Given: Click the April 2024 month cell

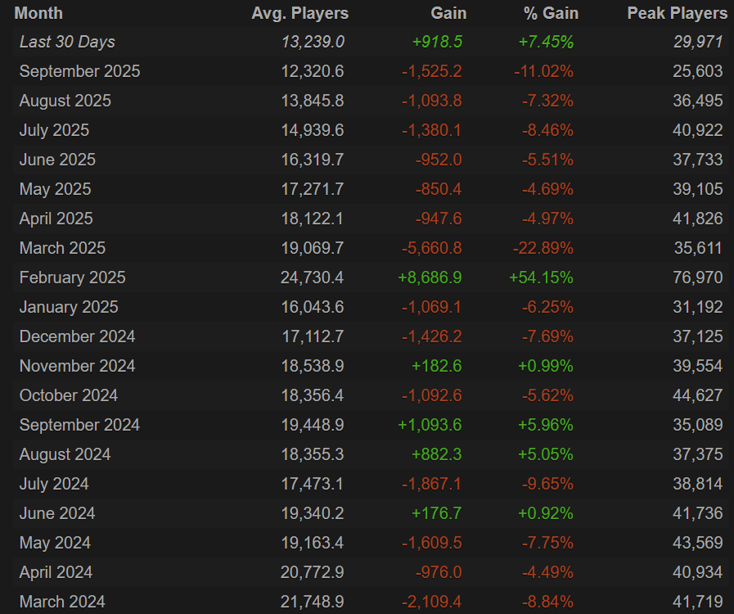Looking at the screenshot, I should pos(56,573).
